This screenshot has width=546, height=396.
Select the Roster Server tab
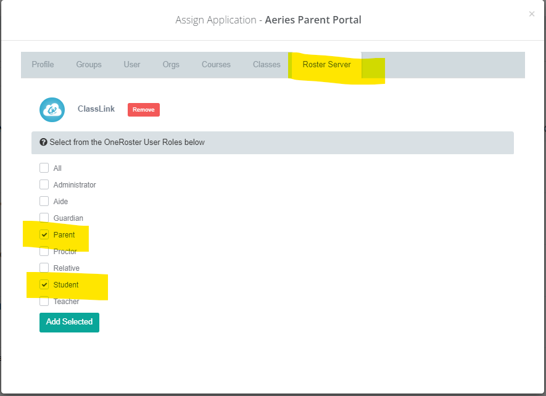326,65
